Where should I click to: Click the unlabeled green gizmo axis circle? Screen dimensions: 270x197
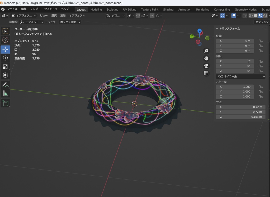pyautogui.click(x=207, y=38)
